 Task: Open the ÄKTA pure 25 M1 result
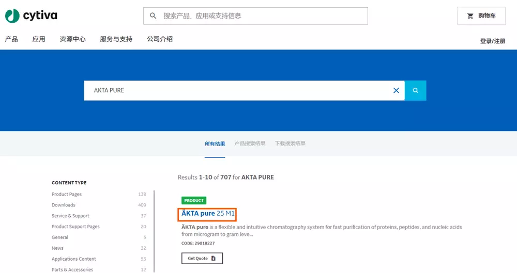pyautogui.click(x=208, y=213)
